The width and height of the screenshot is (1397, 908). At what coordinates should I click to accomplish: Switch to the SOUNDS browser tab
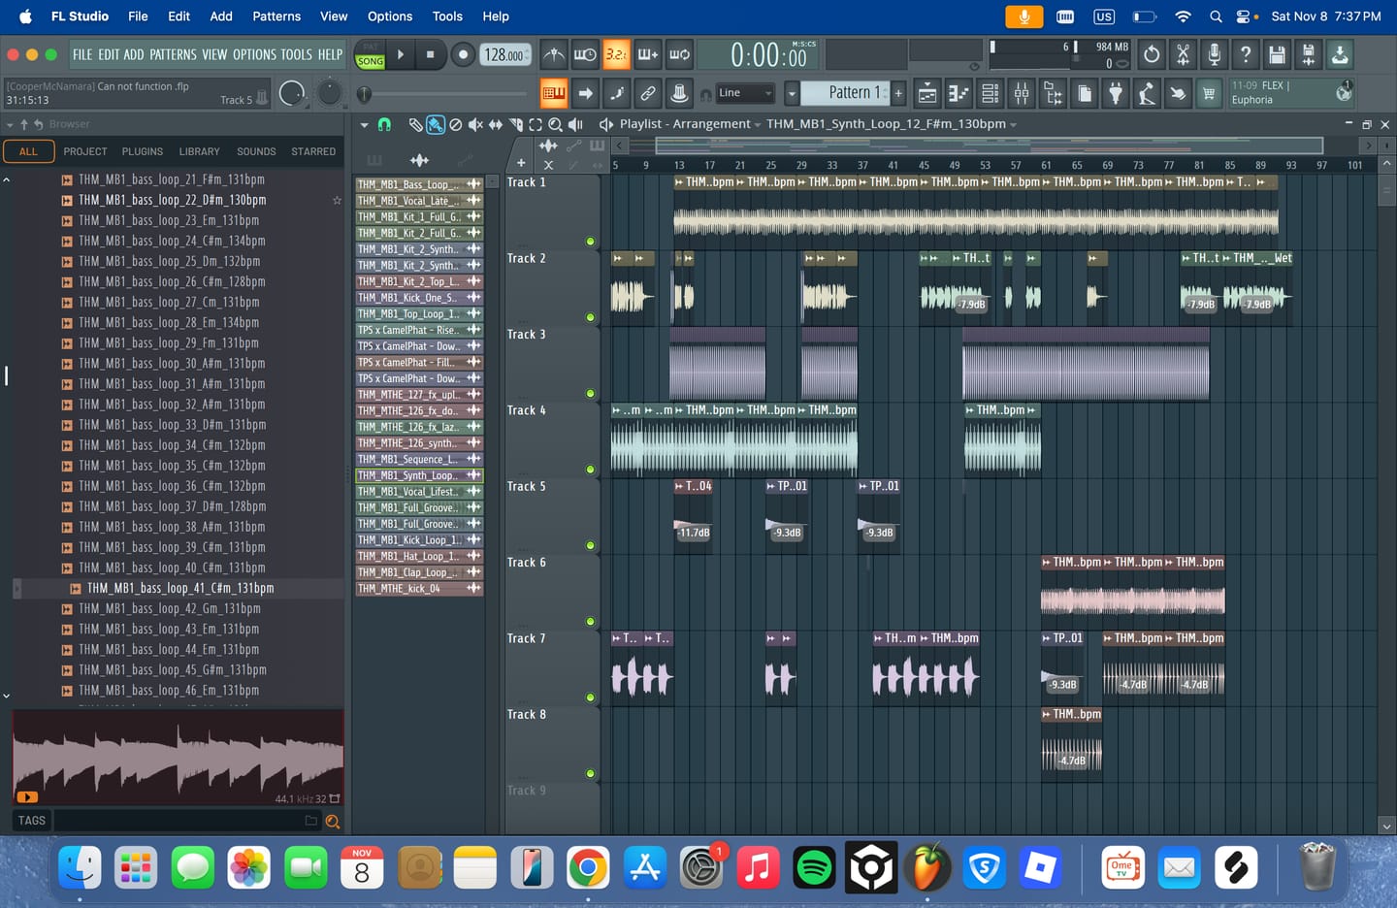click(x=256, y=151)
